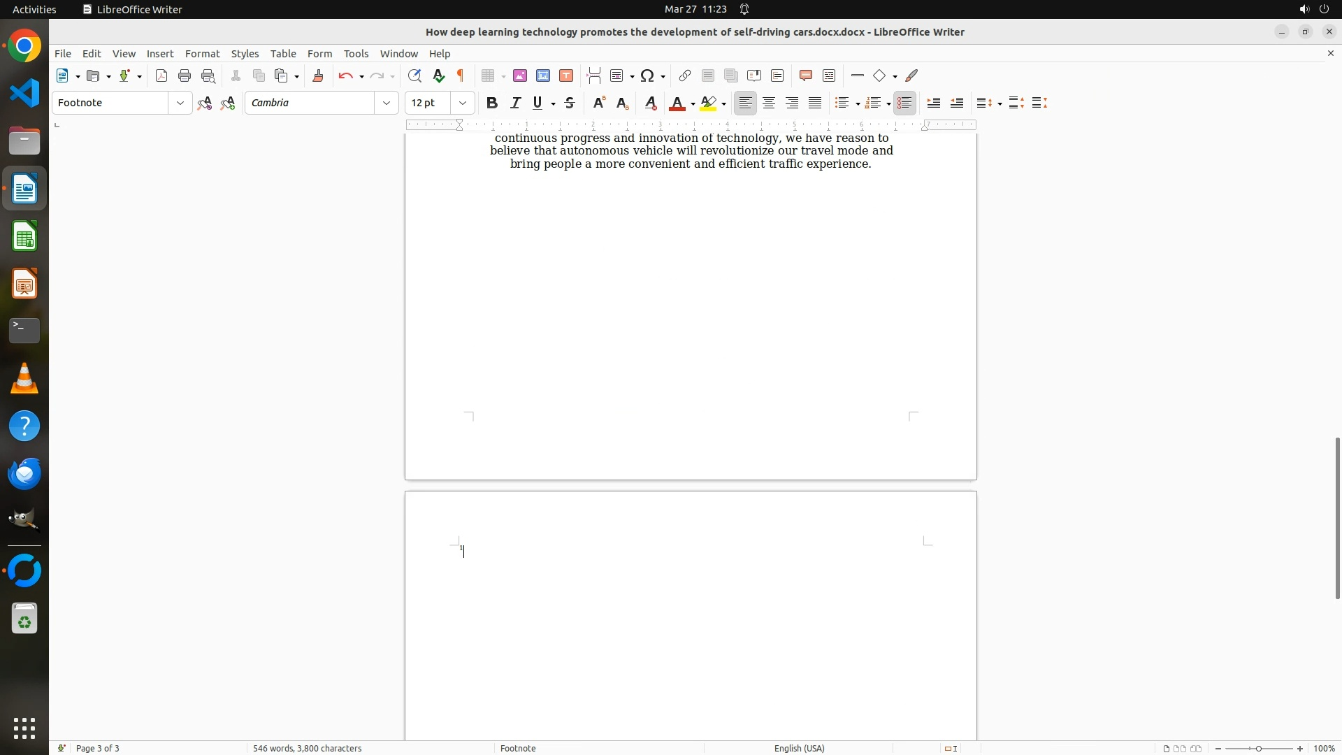Click the Insert Page Break icon
1342x755 pixels.
[x=594, y=76]
